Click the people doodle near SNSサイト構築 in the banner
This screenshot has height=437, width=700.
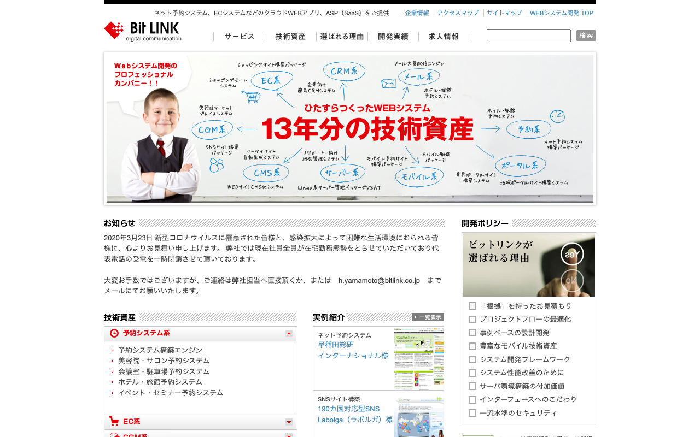217,165
